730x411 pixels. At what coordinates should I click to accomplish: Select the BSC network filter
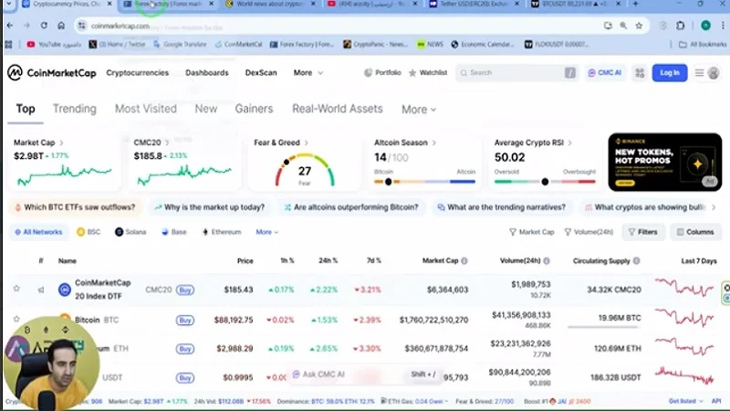click(89, 232)
